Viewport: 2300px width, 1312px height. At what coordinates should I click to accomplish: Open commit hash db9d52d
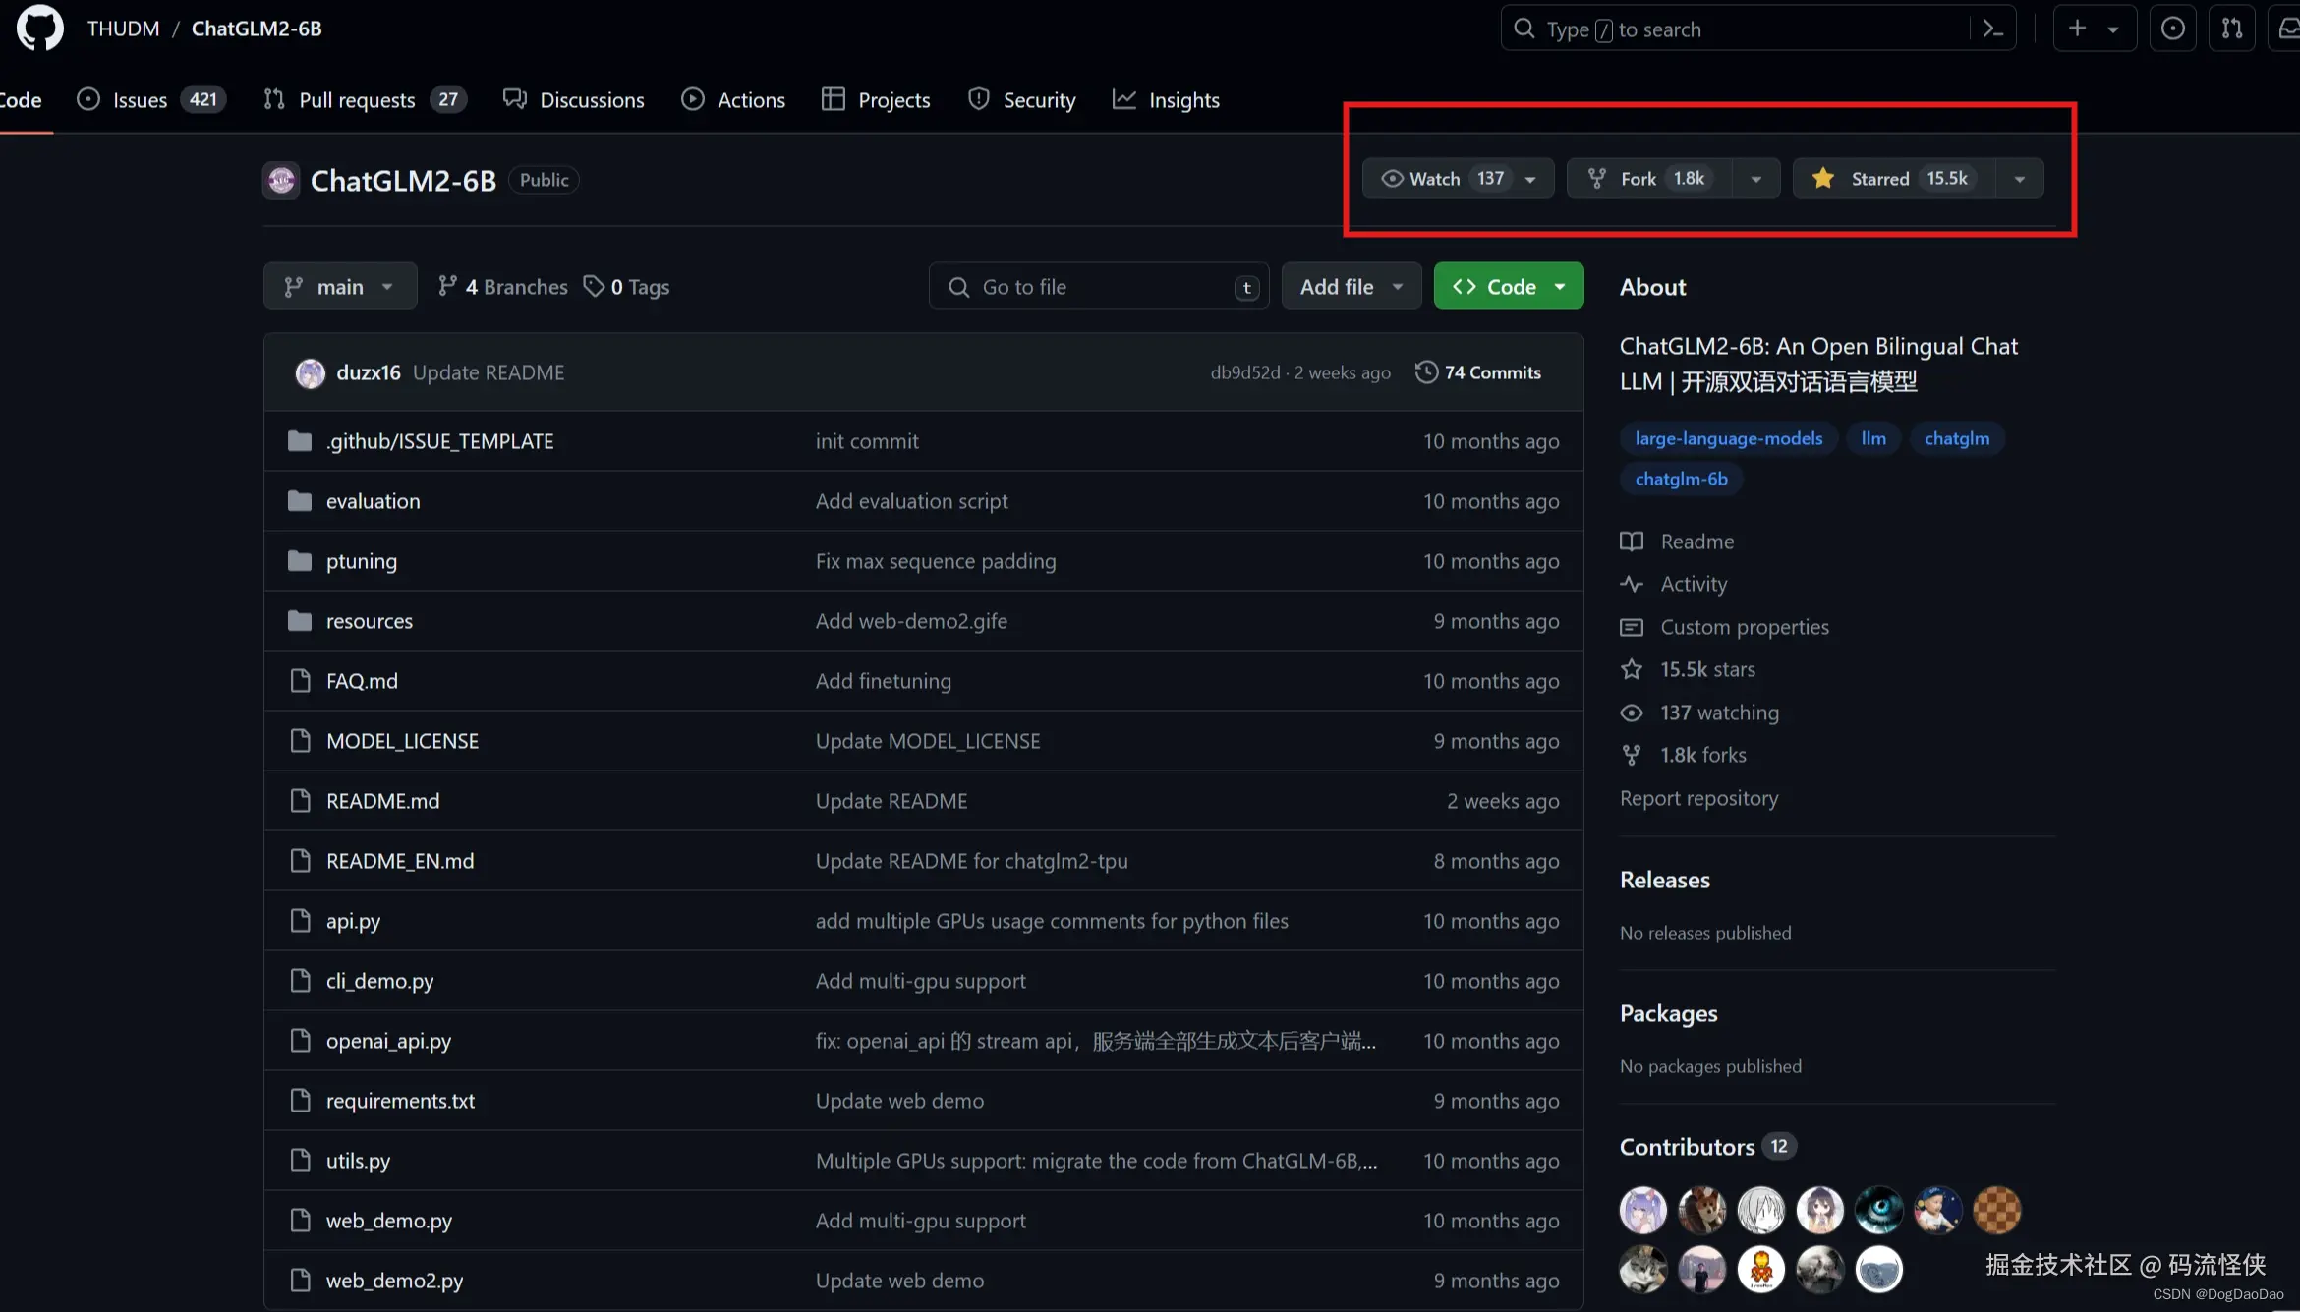(x=1245, y=372)
